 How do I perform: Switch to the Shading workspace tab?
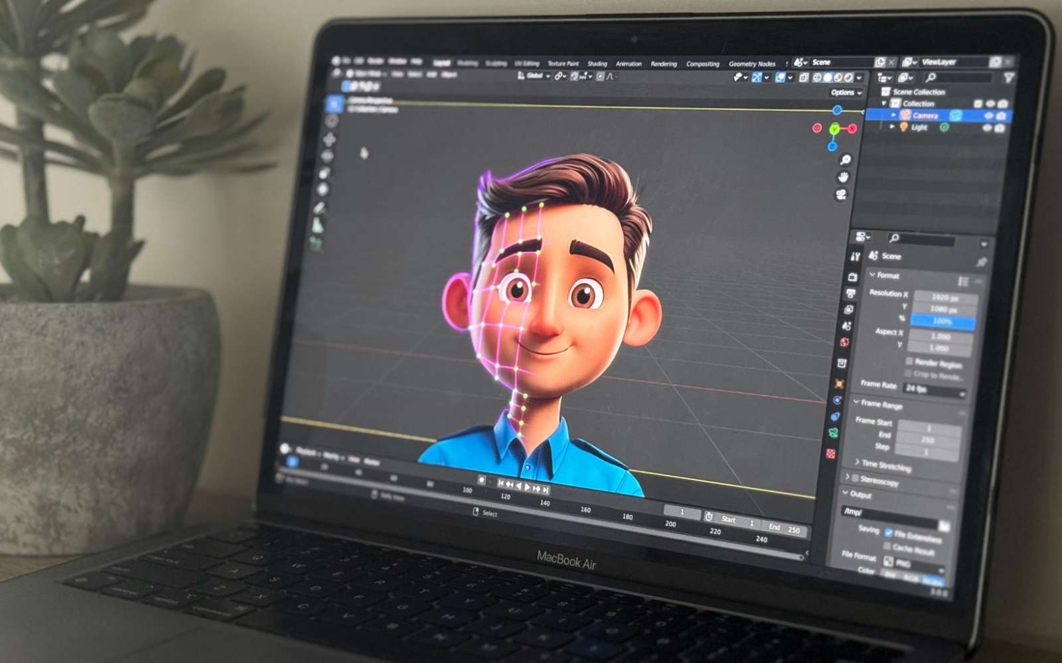[598, 63]
